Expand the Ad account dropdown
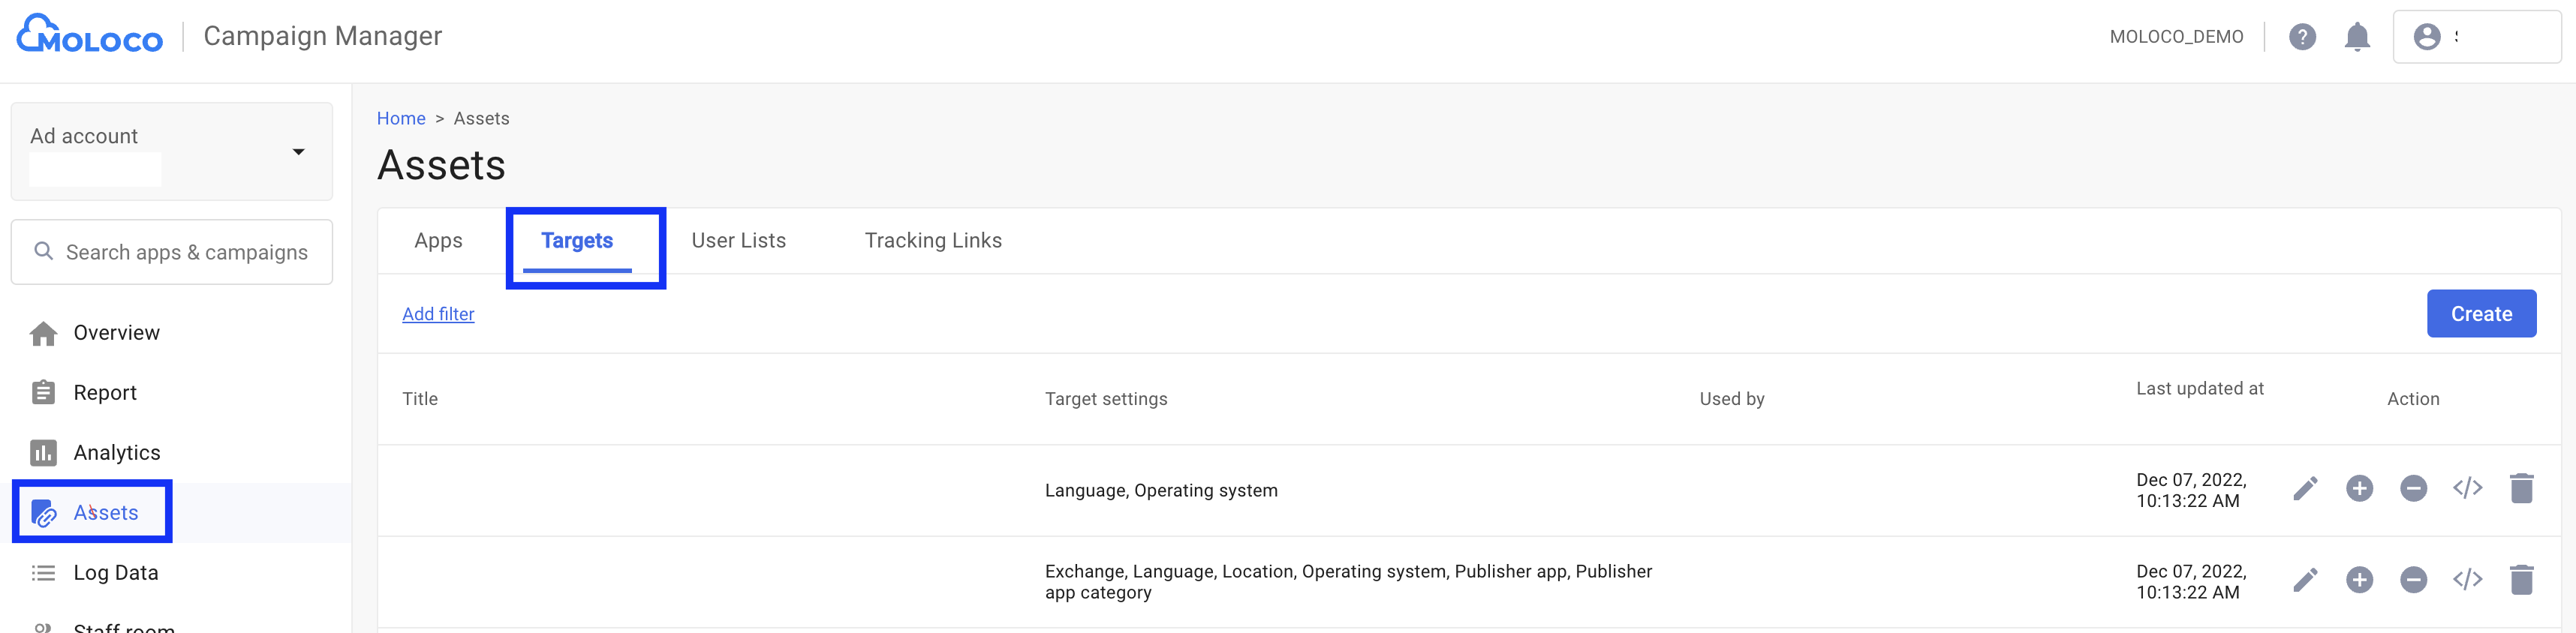Image resolution: width=2576 pixels, height=633 pixels. point(297,152)
